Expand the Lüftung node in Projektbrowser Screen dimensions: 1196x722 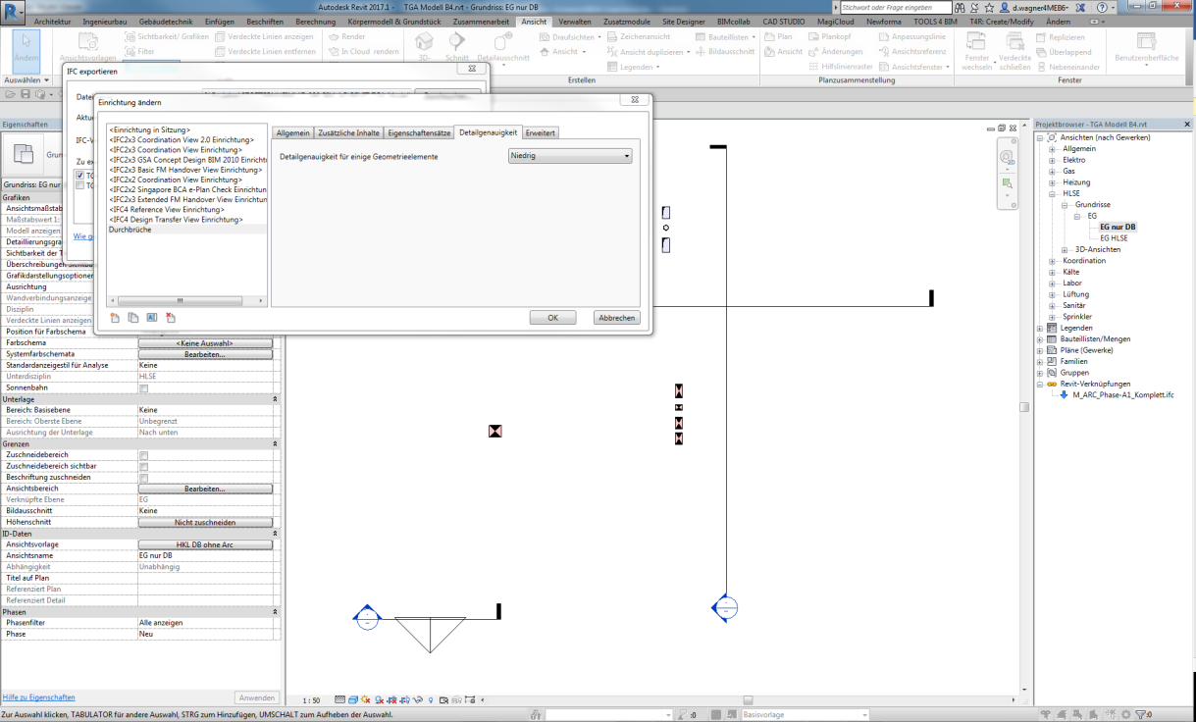(1054, 294)
